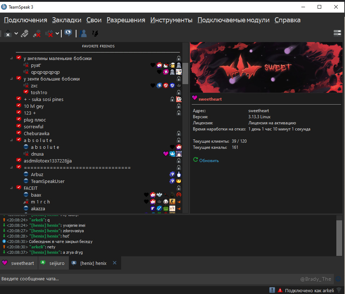Toggle away status in the toolbar

click(x=8, y=34)
